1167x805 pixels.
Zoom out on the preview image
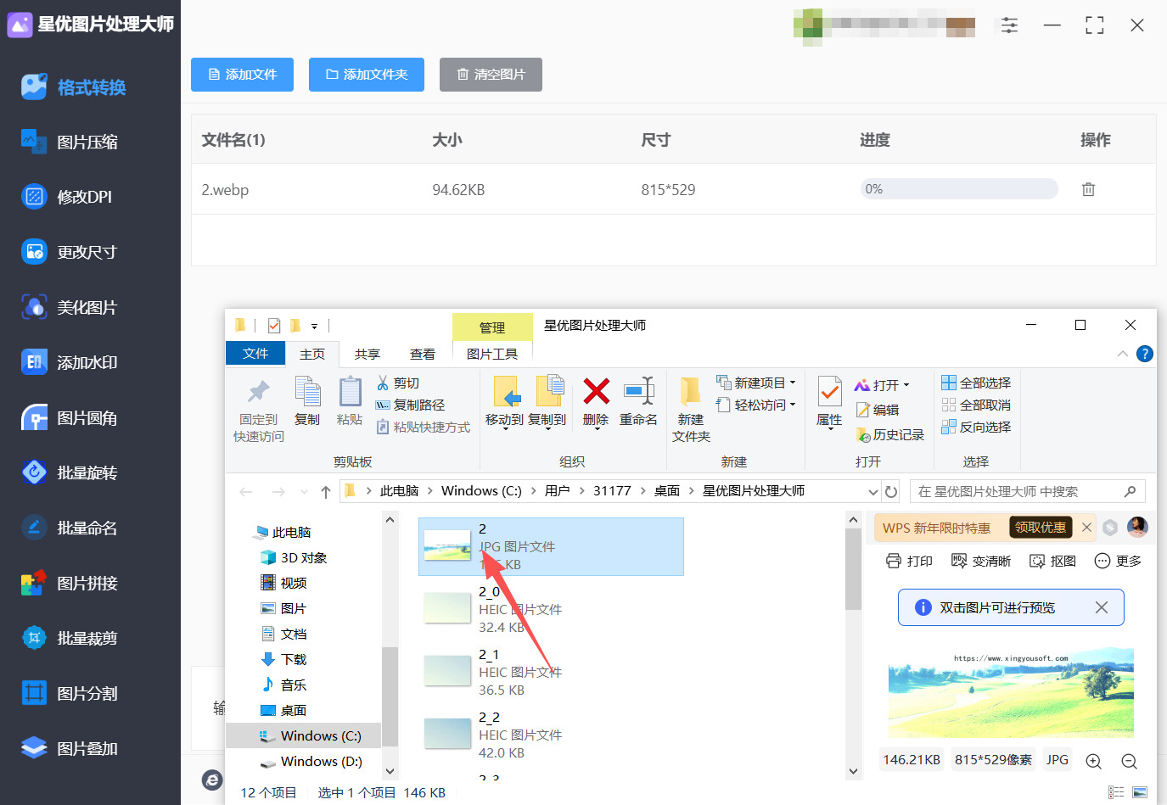coord(1129,761)
